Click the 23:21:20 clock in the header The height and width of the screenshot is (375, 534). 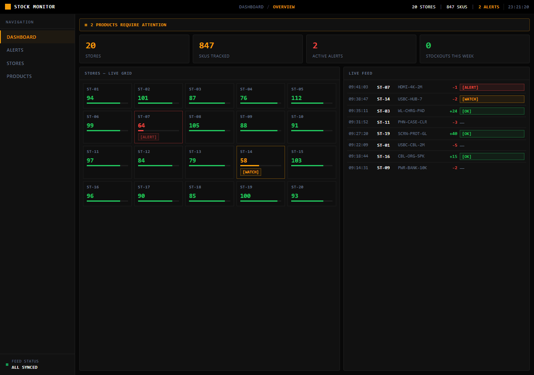click(519, 7)
